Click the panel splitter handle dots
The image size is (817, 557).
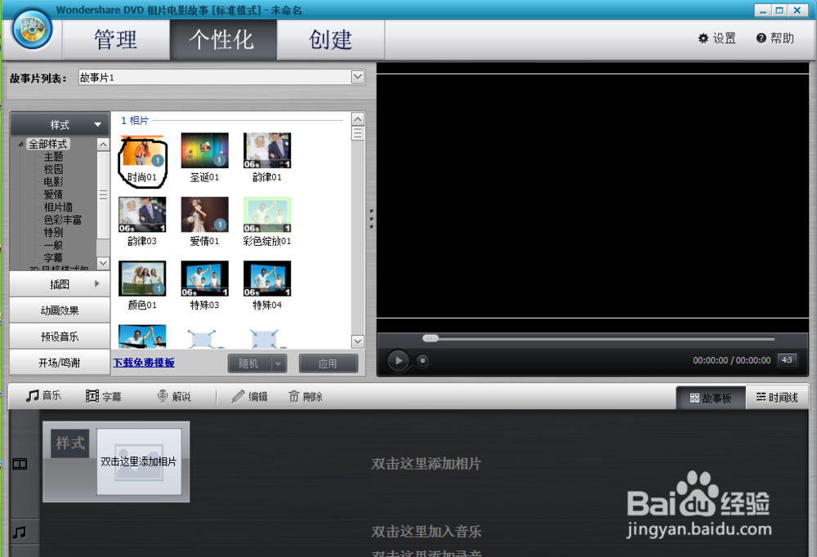tap(371, 219)
